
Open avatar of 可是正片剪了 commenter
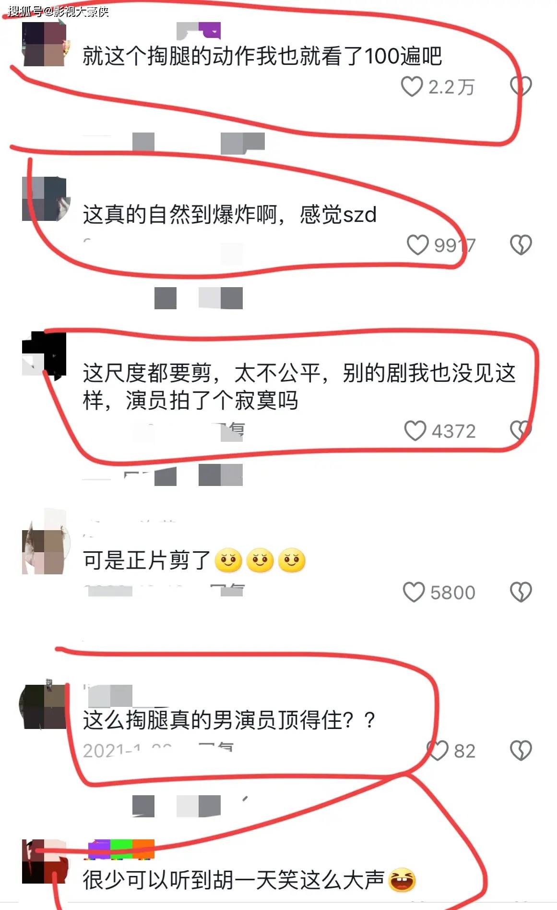click(x=44, y=552)
